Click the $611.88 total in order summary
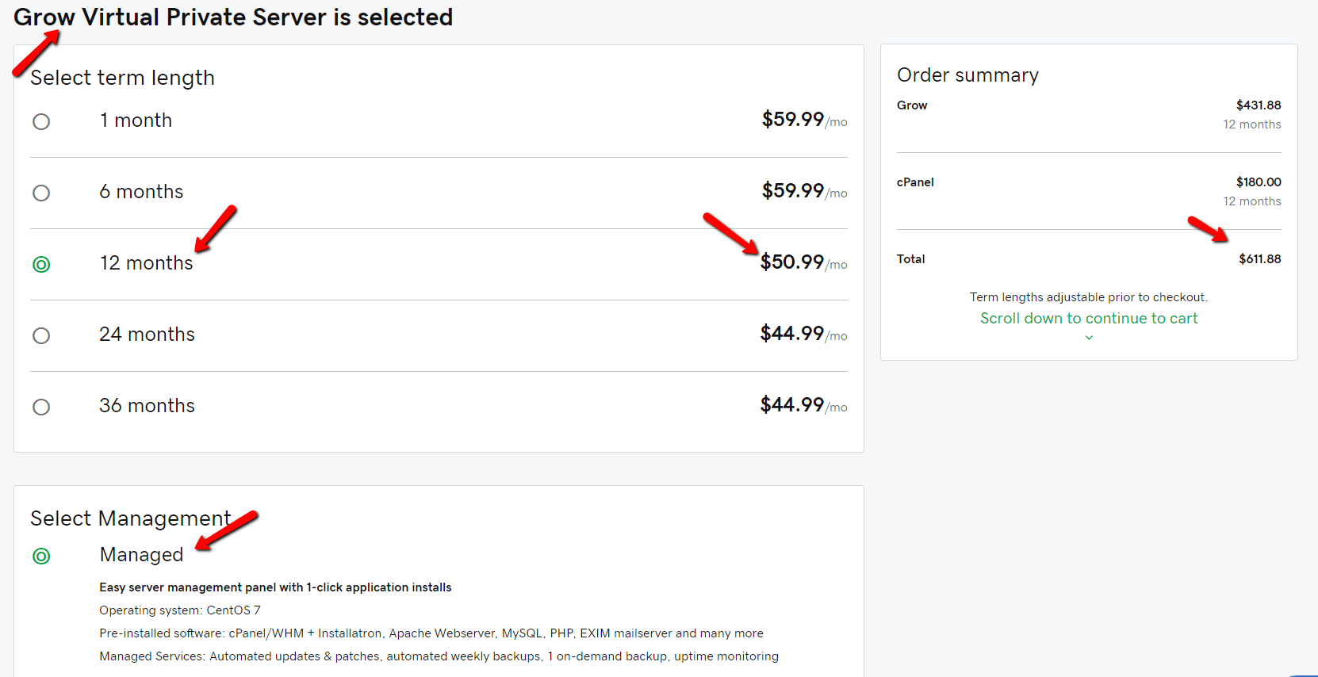 [x=1259, y=259]
